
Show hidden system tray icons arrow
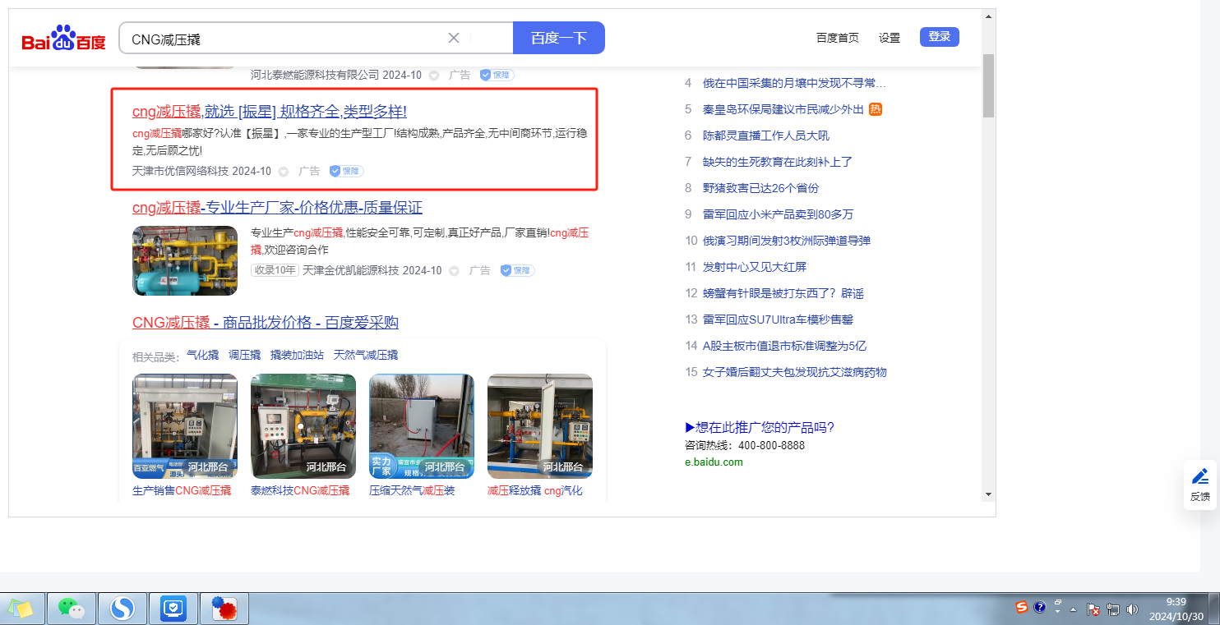click(x=1074, y=609)
